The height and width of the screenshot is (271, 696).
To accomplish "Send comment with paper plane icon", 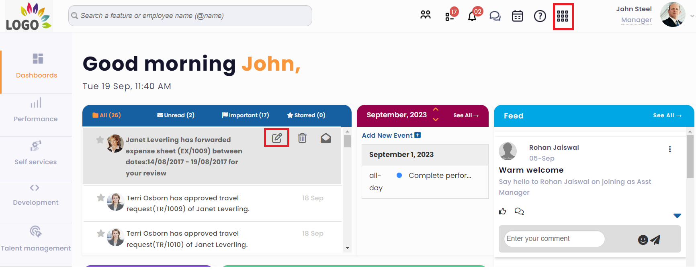I will point(655,240).
